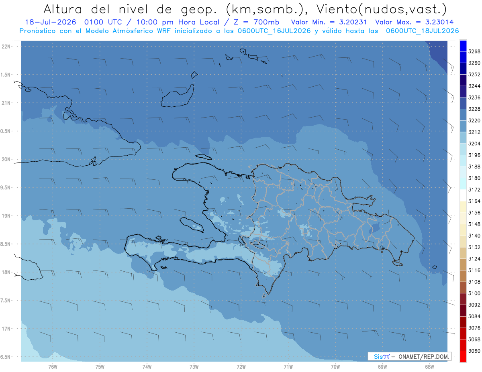Image resolution: width=482 pixels, height=372 pixels.
Task: Click the 75W longitude label
Action: tap(100, 367)
